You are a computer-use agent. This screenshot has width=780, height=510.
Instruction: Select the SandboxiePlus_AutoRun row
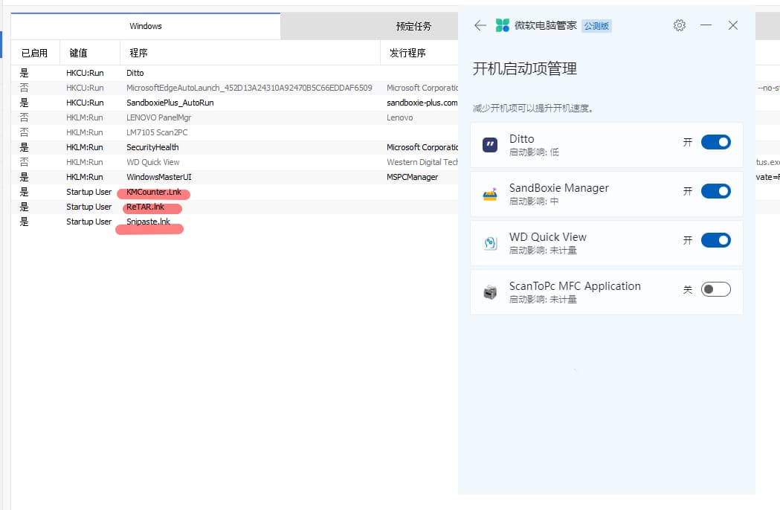[170, 103]
